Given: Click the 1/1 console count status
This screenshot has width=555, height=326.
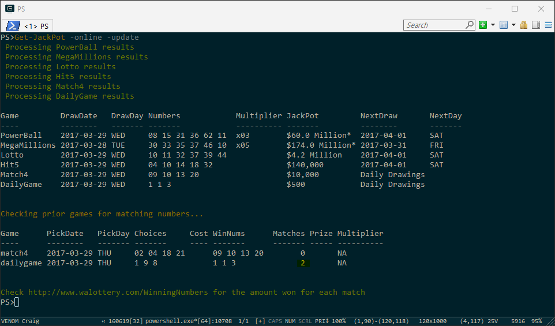Looking at the screenshot, I should point(243,321).
